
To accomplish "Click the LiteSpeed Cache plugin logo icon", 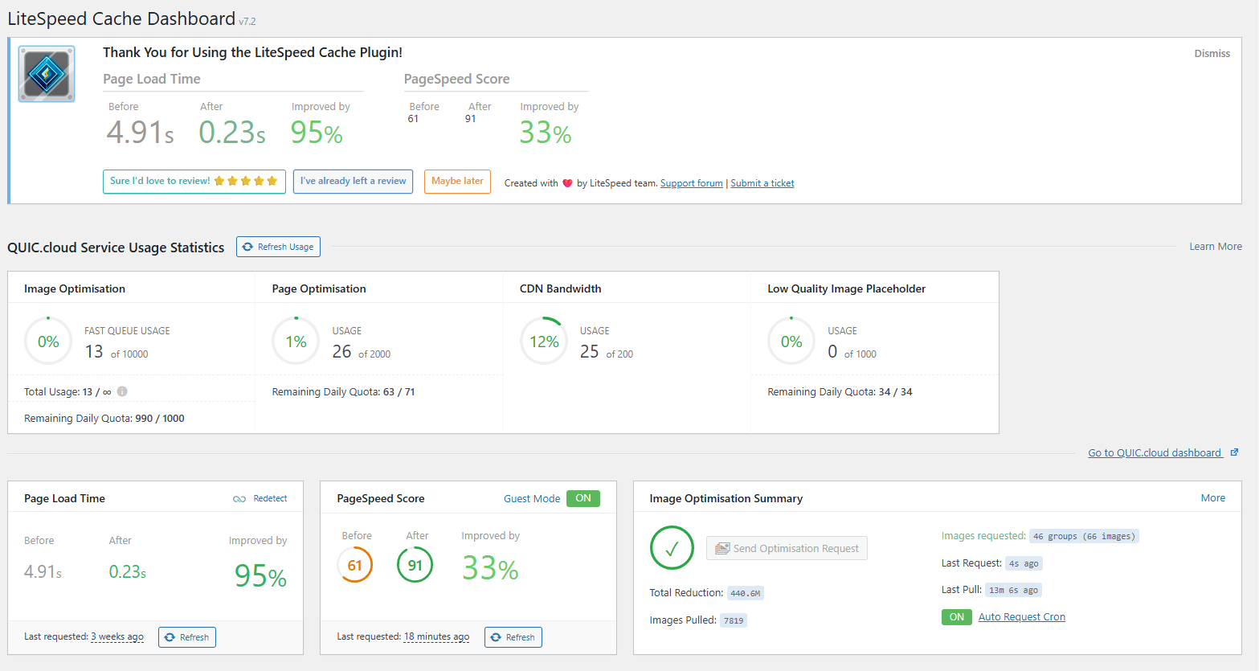I will pos(45,73).
